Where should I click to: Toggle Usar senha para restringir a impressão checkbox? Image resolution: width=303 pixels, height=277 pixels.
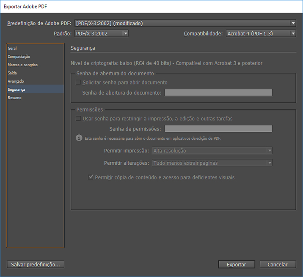78,119
